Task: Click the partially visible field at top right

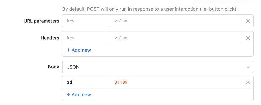Action: coord(223,1)
